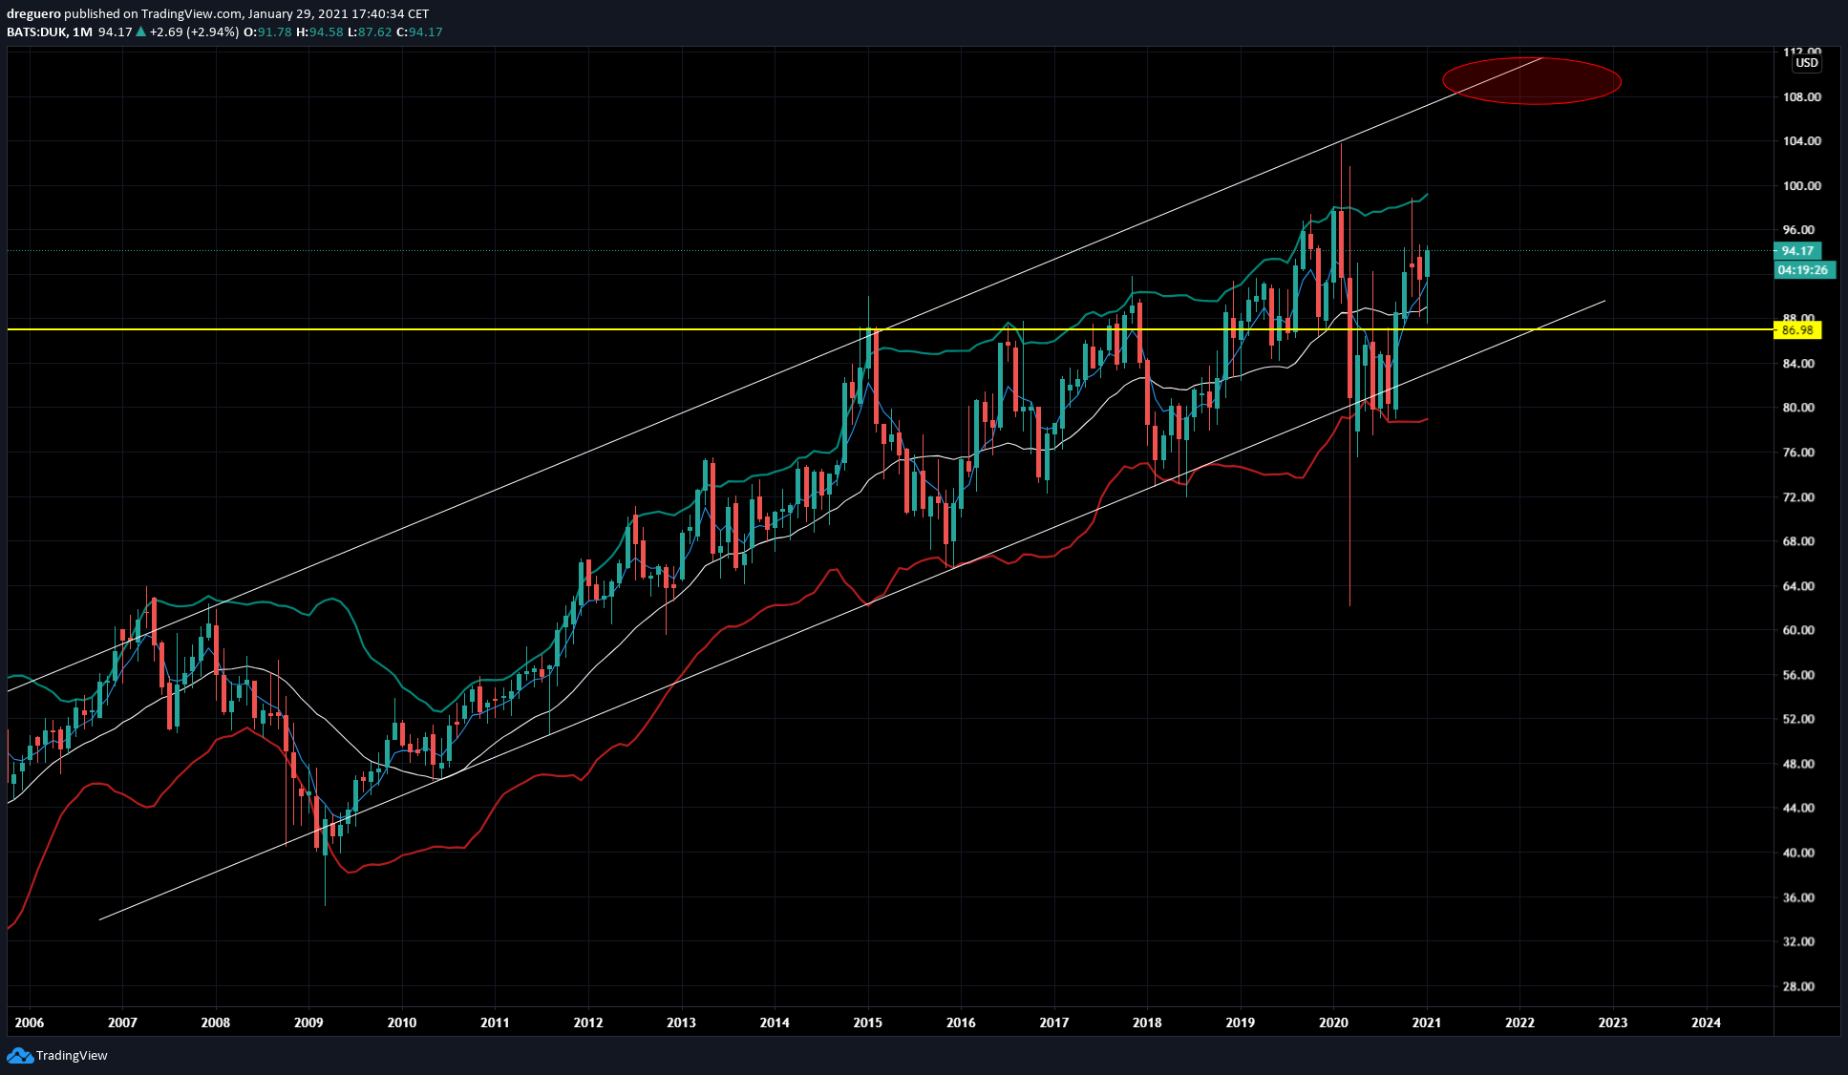Click the 2020 label on time axis
This screenshot has height=1075, width=1848.
click(1333, 1022)
